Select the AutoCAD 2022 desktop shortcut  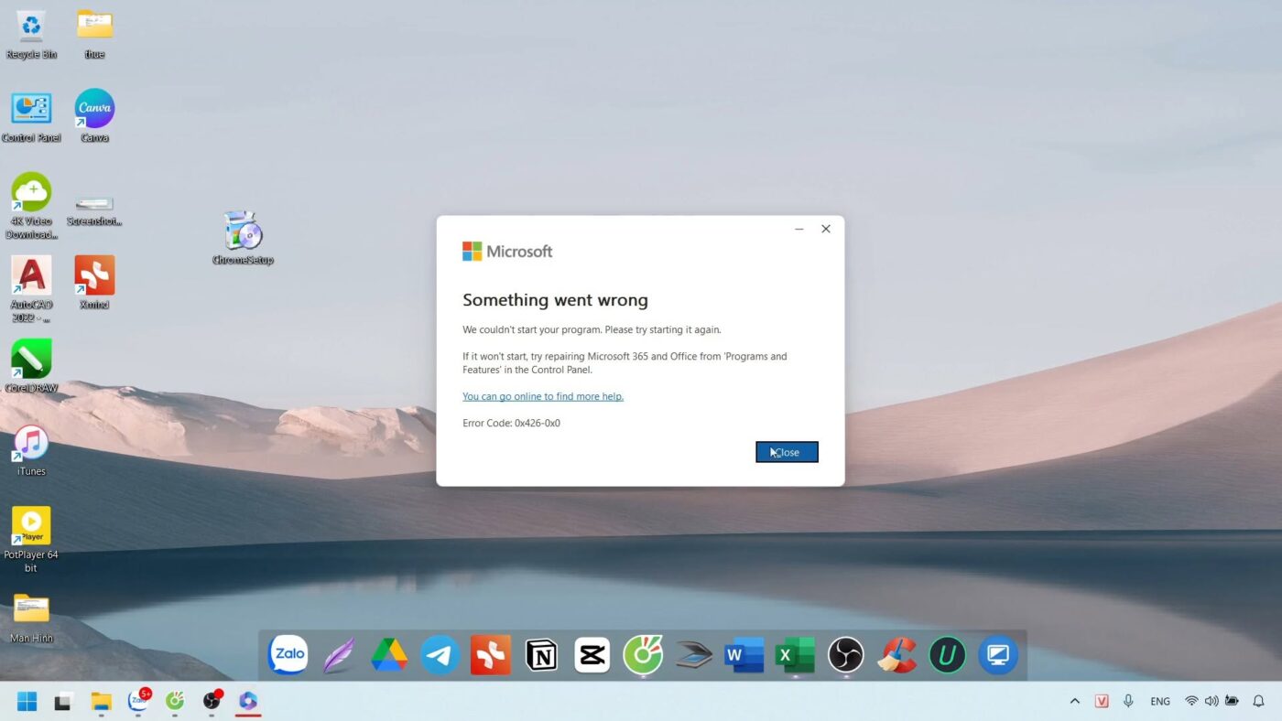31,290
